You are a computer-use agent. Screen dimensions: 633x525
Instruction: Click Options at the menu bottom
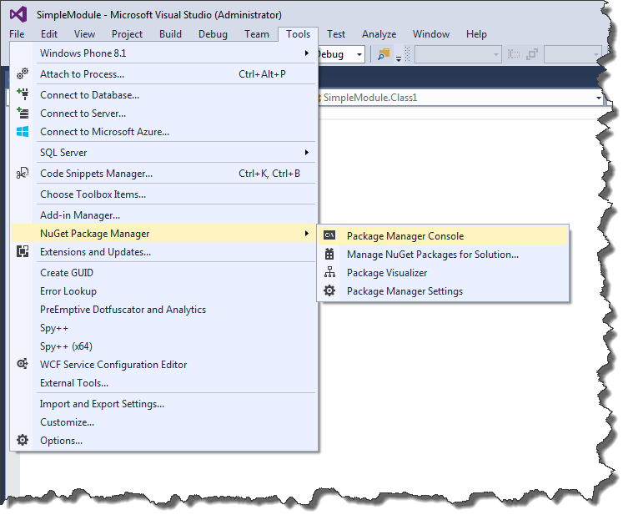point(61,441)
